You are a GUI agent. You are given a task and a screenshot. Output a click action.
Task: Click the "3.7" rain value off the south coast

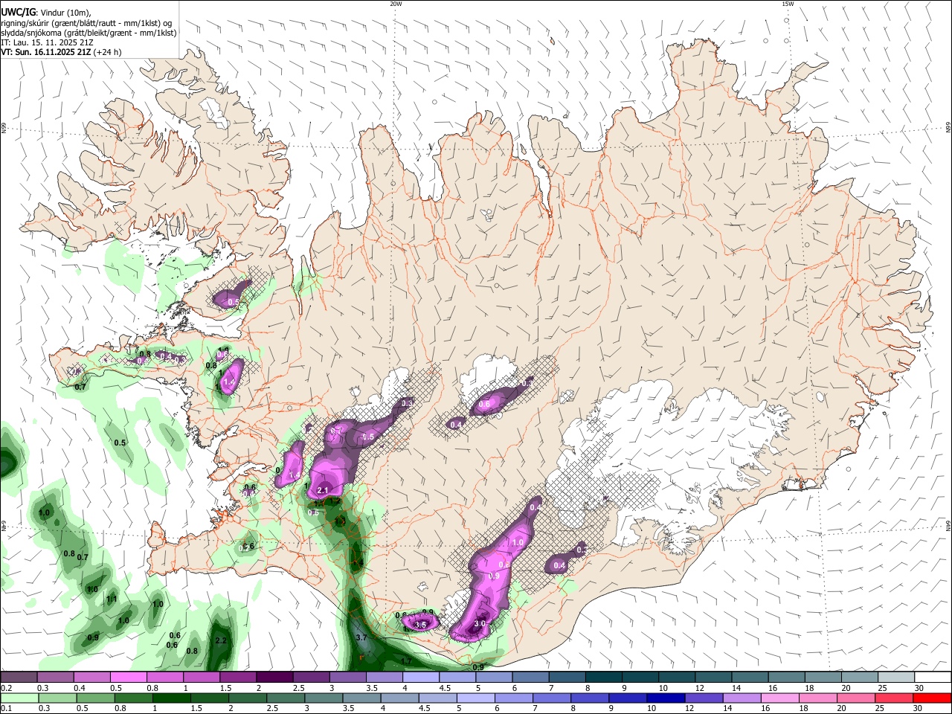362,638
